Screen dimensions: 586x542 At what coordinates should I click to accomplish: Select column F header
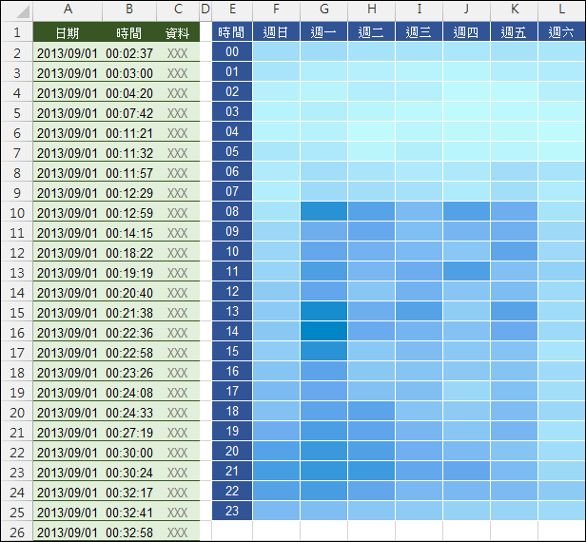click(x=276, y=10)
